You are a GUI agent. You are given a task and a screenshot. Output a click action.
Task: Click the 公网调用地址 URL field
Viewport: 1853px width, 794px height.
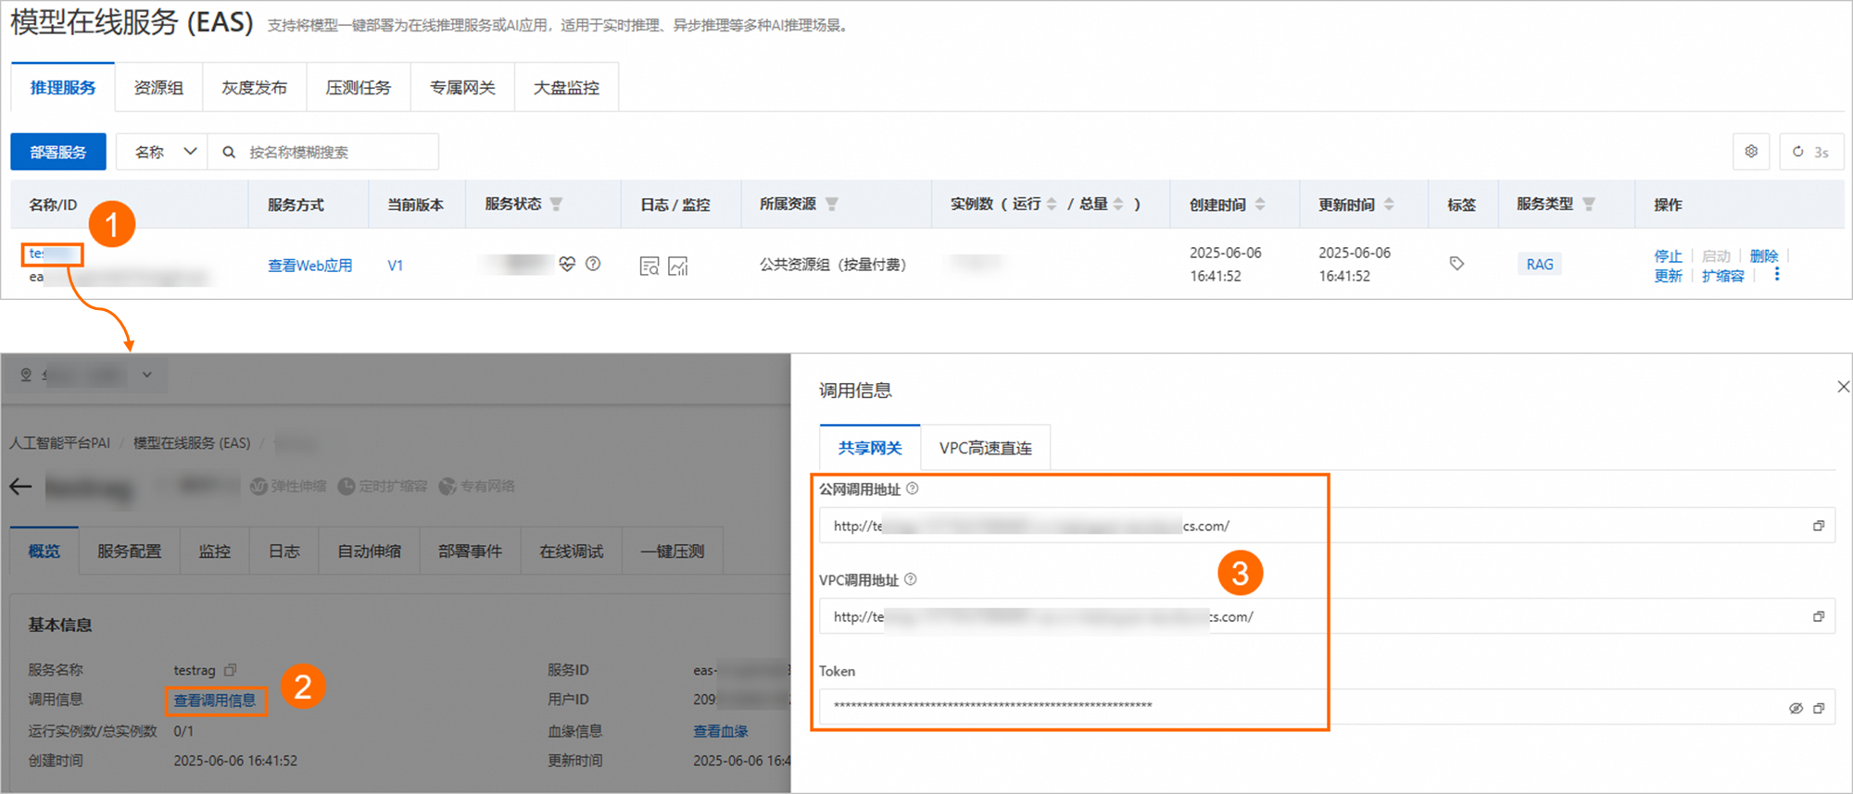click(x=1327, y=526)
